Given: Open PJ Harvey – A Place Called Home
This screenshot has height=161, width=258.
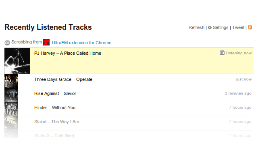Looking at the screenshot, I should click(68, 53).
